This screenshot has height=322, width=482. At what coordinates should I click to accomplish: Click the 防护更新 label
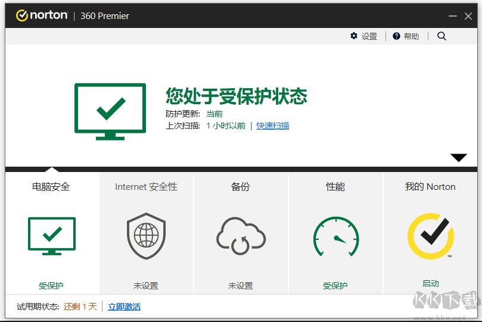(x=183, y=114)
